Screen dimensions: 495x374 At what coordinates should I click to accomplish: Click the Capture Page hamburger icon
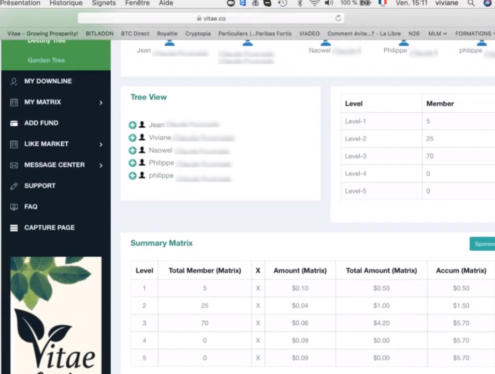point(14,228)
